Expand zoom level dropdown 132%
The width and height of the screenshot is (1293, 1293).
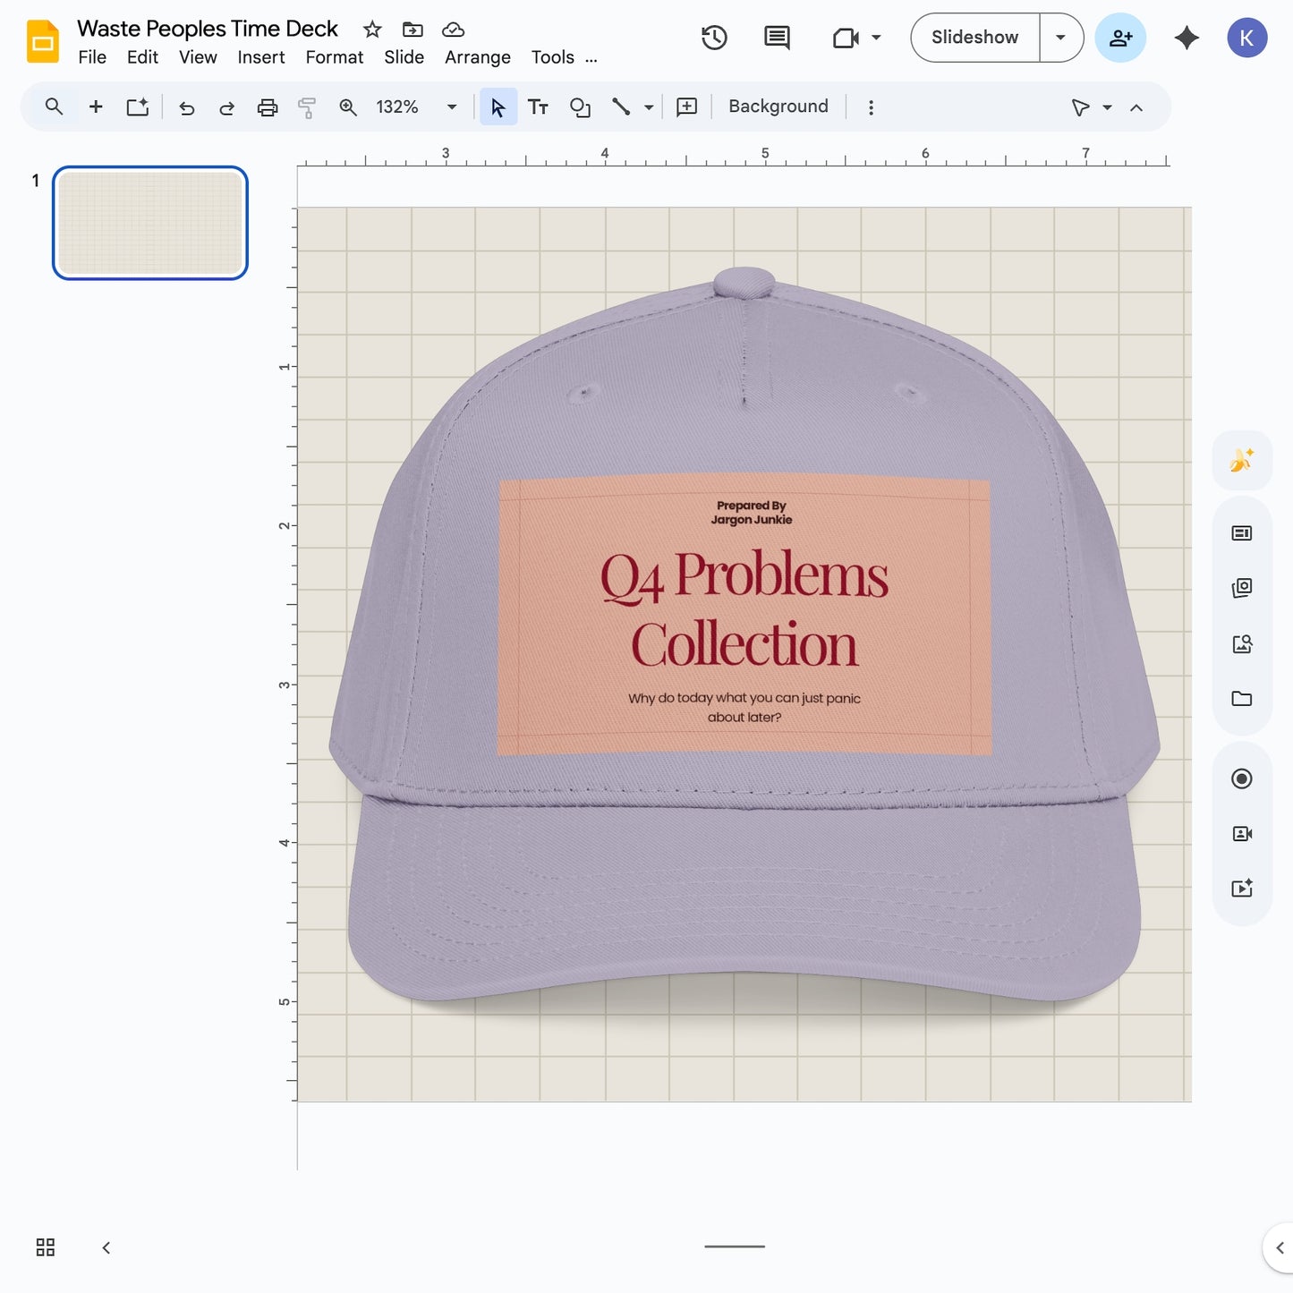(452, 107)
